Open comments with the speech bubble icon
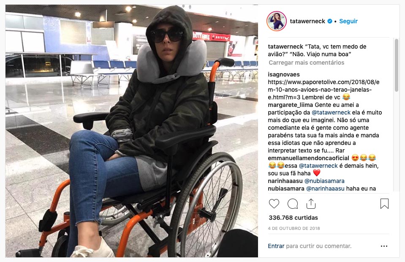Screen dimensions: 405x262 (293, 204)
